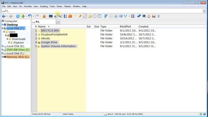Open the Panes menu

pyautogui.click(x=59, y=6)
